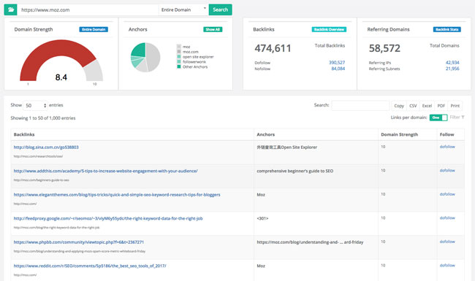Click the CSV export button
Viewport: 475px width, 281px height.
coord(413,106)
